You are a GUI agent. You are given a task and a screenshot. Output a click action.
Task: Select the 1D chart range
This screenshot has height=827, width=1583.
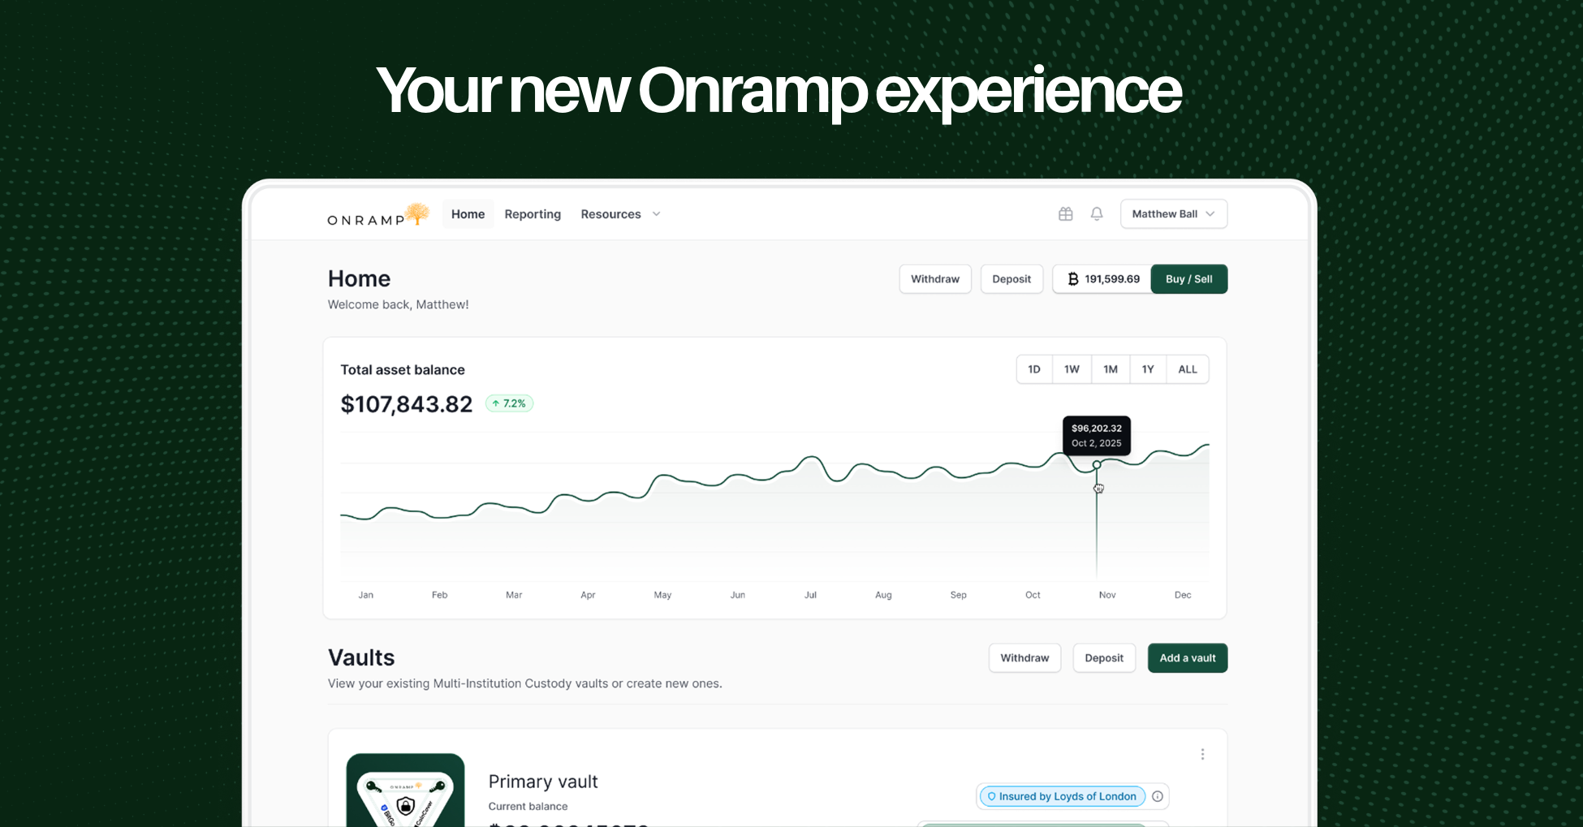tap(1034, 369)
